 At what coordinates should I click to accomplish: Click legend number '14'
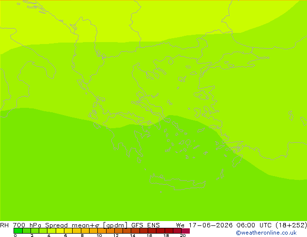133,236
